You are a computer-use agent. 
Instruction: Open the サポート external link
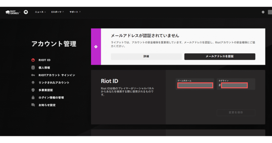click(x=75, y=12)
